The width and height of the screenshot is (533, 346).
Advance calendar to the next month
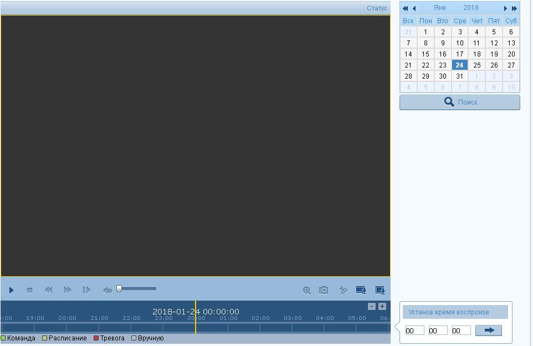pyautogui.click(x=505, y=8)
